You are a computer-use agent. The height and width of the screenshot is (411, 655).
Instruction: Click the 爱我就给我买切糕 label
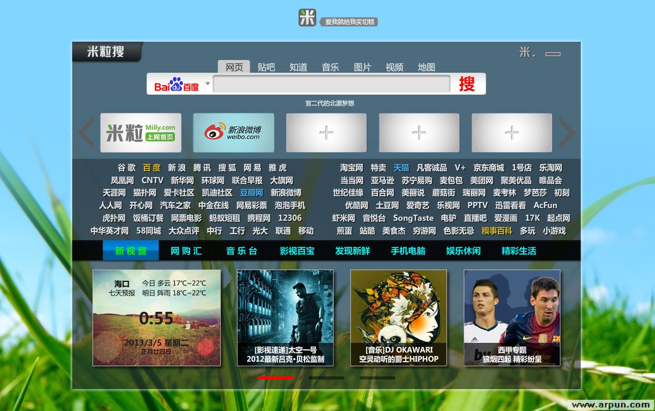click(349, 22)
